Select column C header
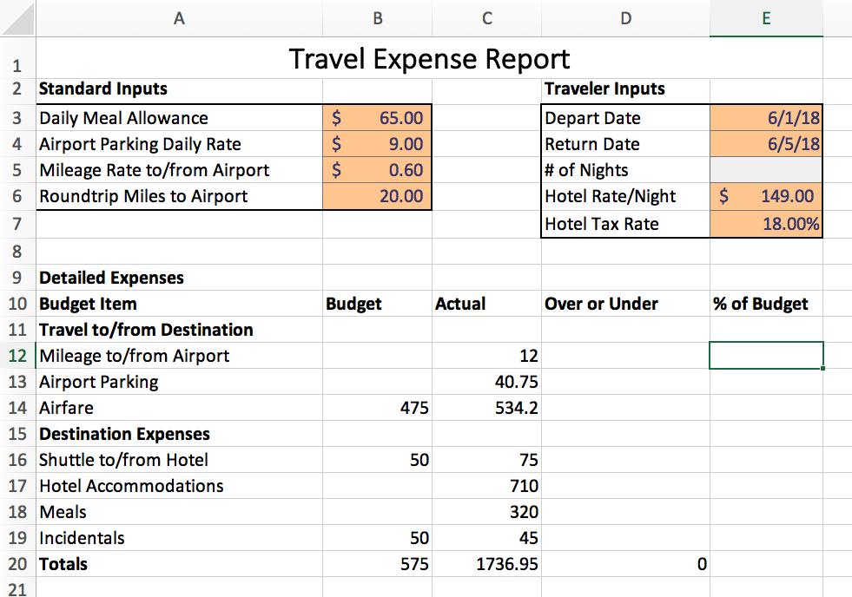 click(x=487, y=18)
